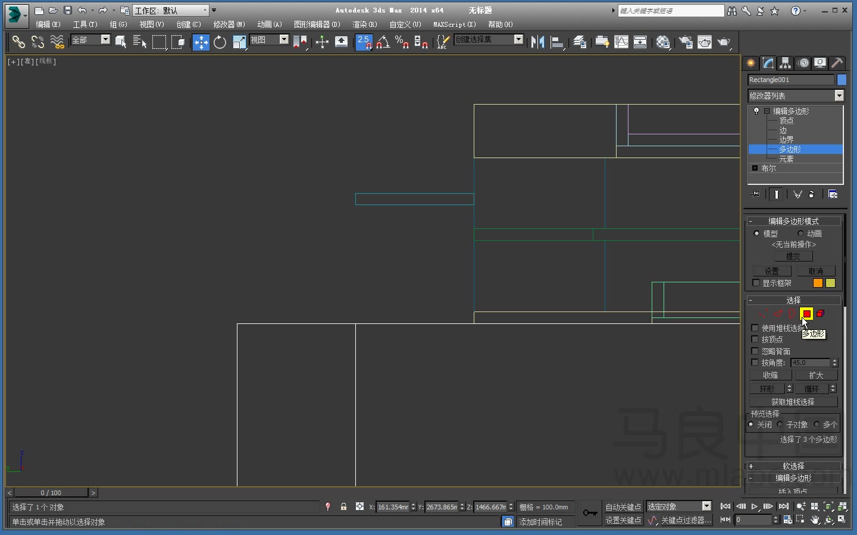Expand the 布尔 stack entry
The image size is (857, 535).
(x=755, y=168)
